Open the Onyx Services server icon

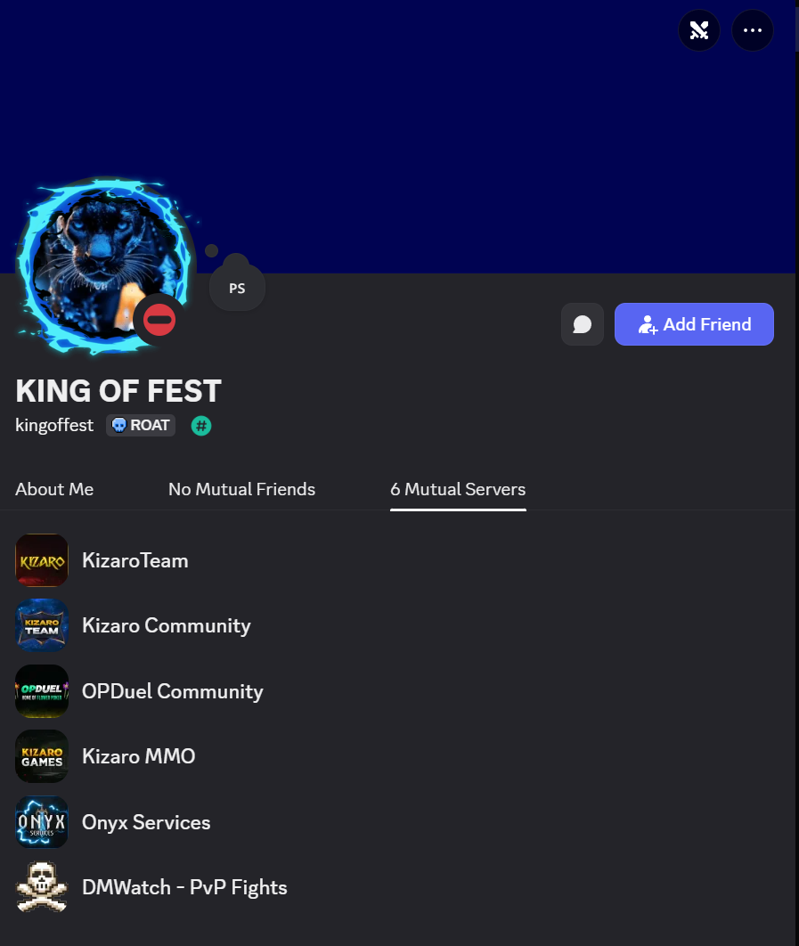pyautogui.click(x=42, y=822)
